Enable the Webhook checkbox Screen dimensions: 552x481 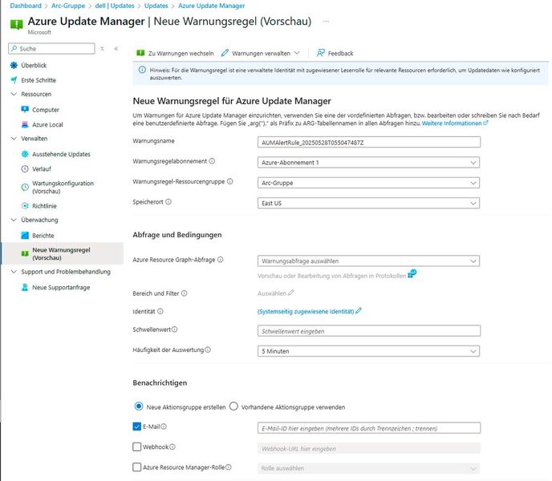click(x=137, y=447)
